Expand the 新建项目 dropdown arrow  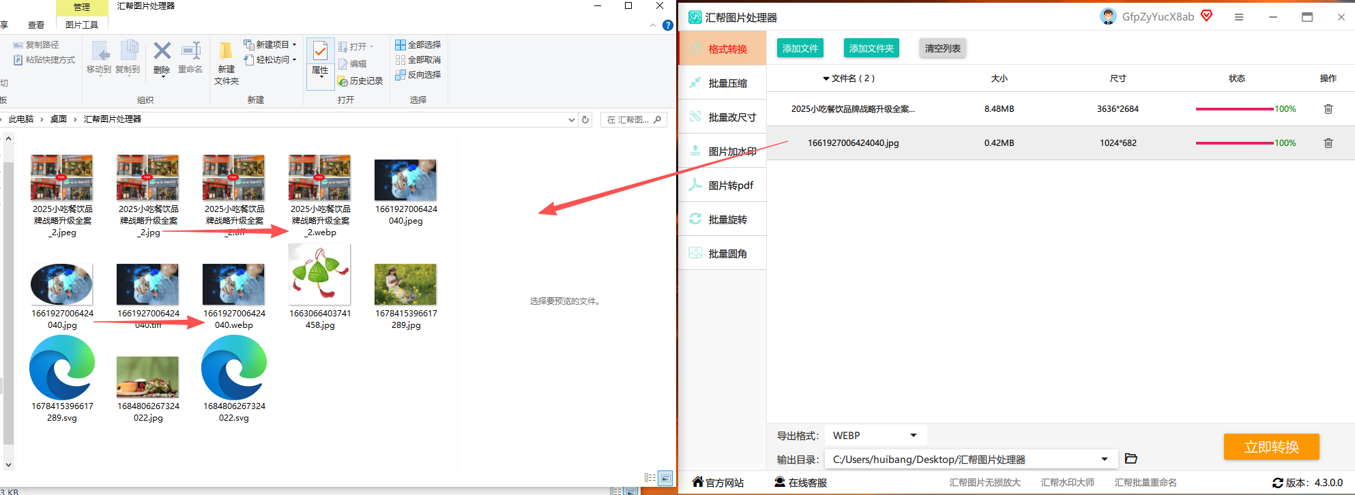click(295, 44)
